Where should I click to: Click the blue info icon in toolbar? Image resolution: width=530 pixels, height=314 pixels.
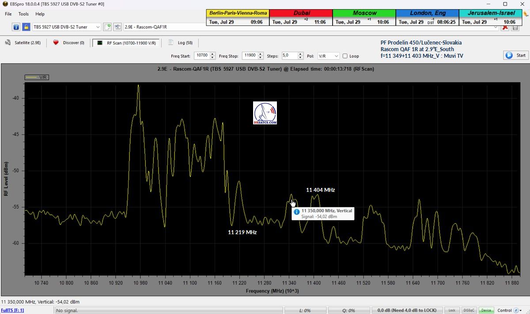(16, 27)
